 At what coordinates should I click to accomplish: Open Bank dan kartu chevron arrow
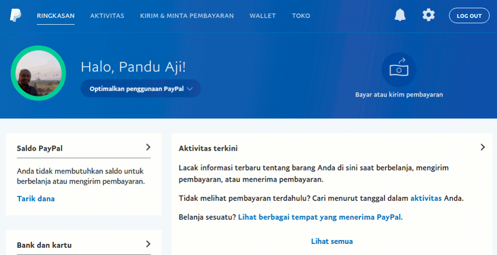(x=148, y=244)
